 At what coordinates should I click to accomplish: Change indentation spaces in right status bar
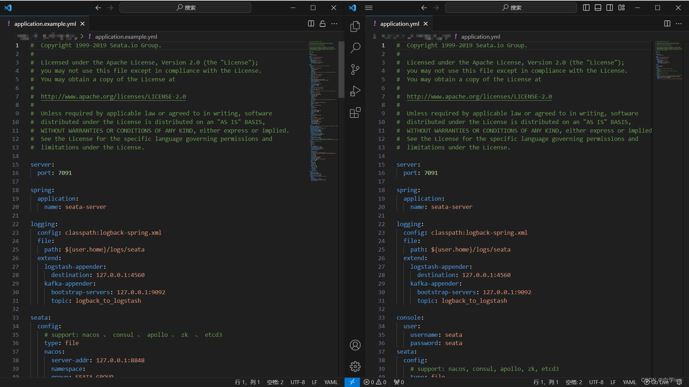(574, 382)
